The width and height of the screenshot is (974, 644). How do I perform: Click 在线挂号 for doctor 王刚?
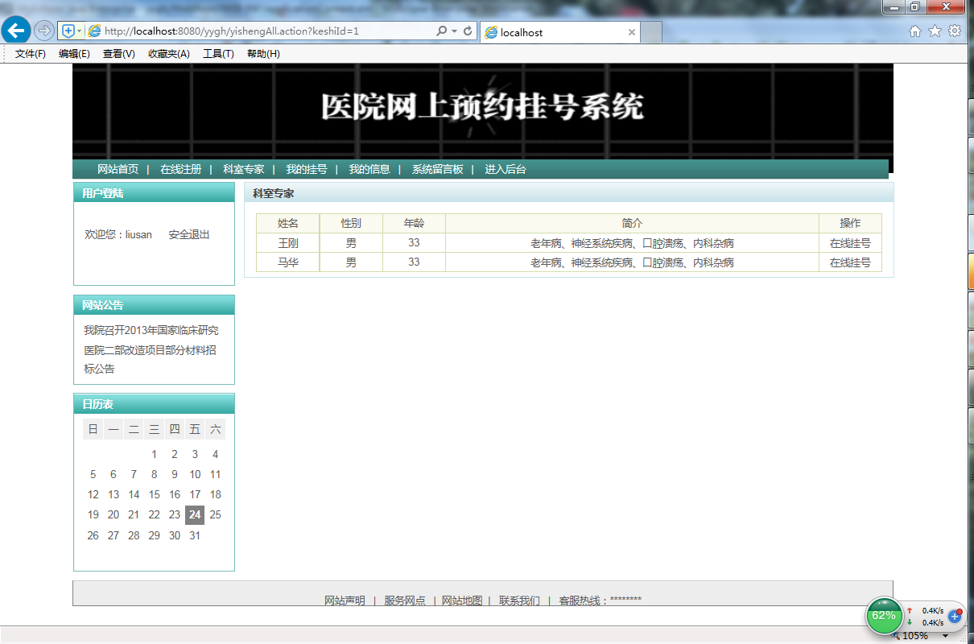click(850, 242)
